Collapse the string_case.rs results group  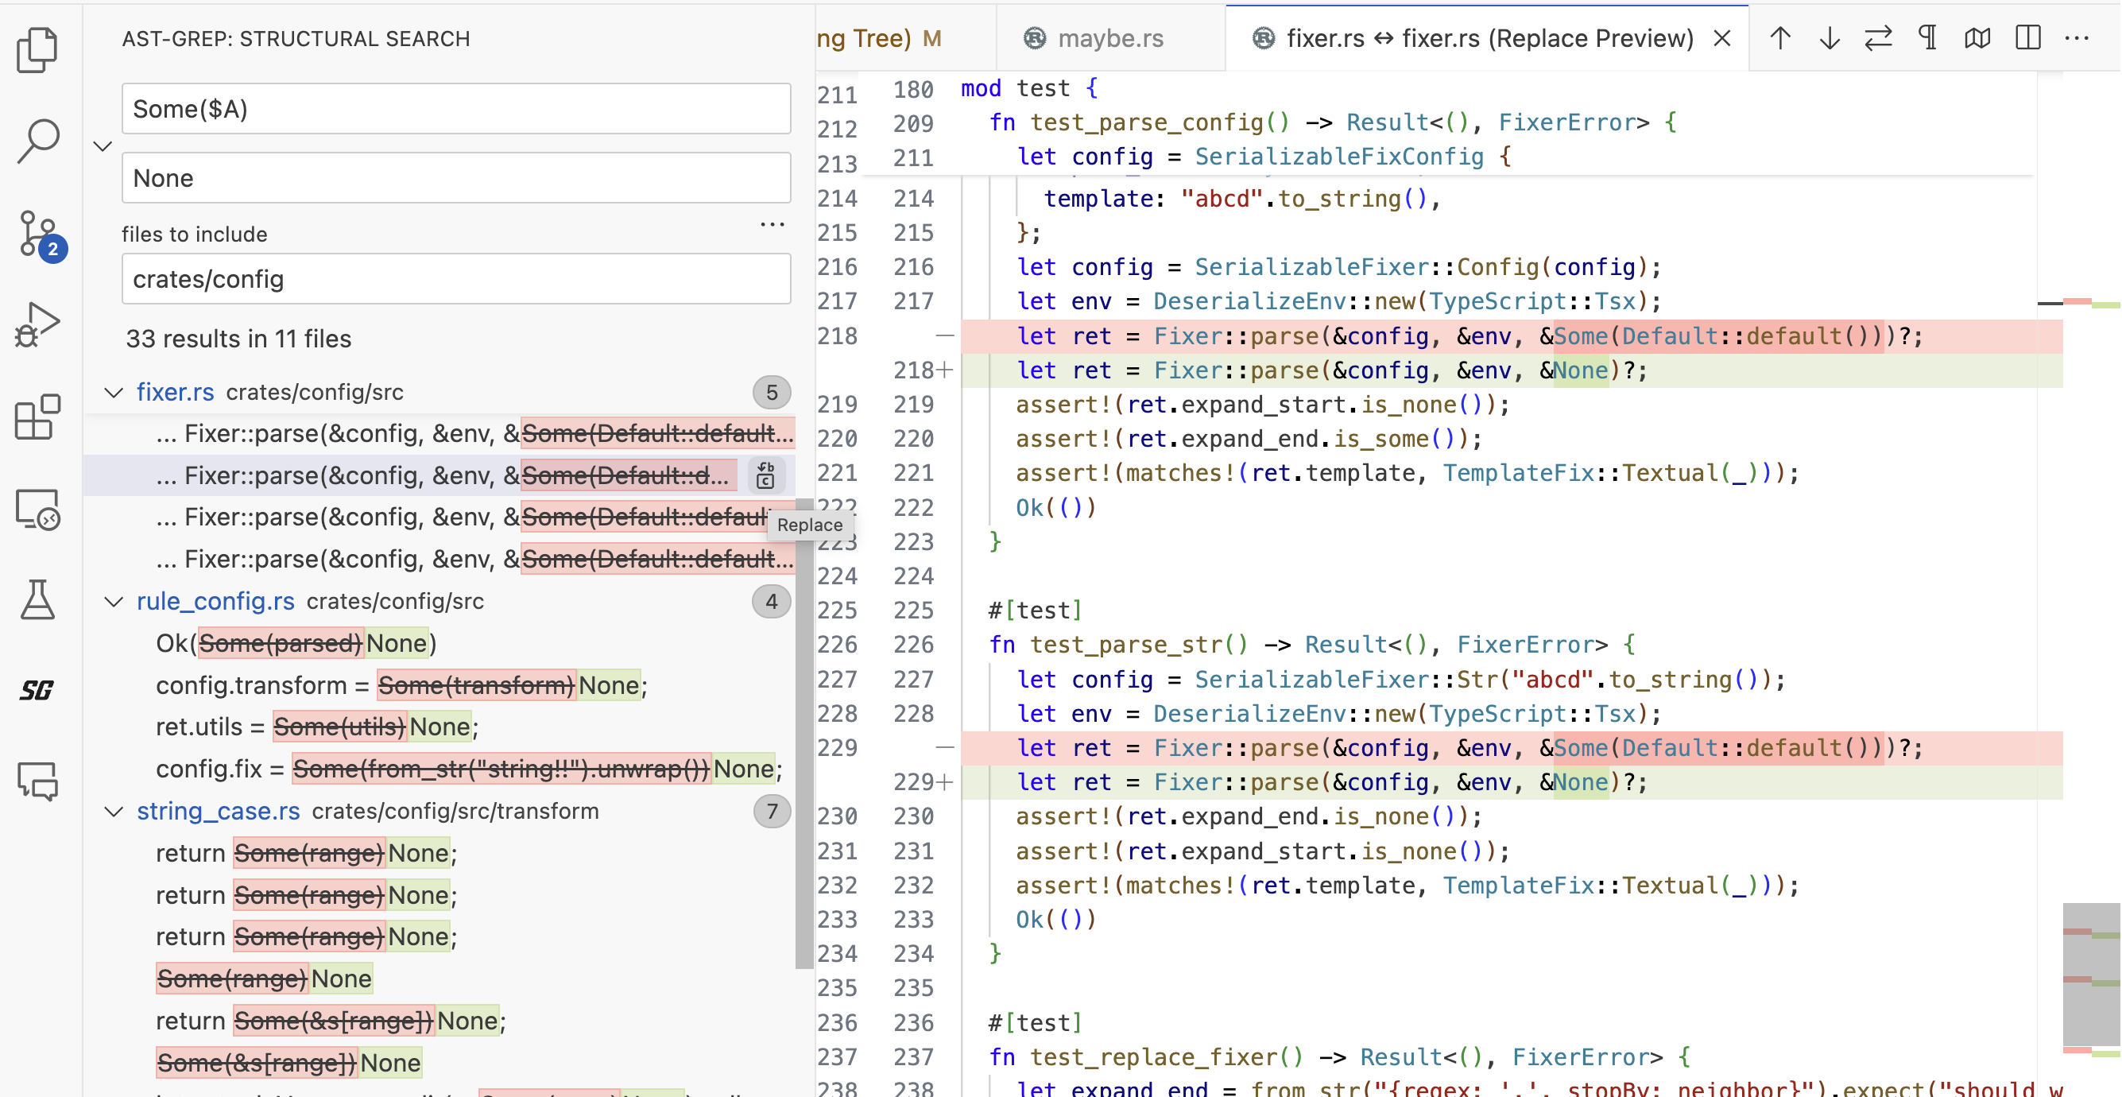pos(114,812)
